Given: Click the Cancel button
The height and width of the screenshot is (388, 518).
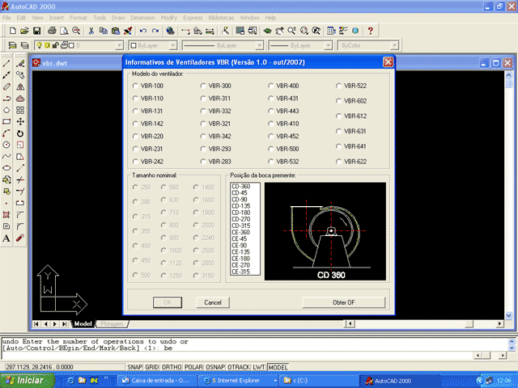Looking at the screenshot, I should (213, 302).
